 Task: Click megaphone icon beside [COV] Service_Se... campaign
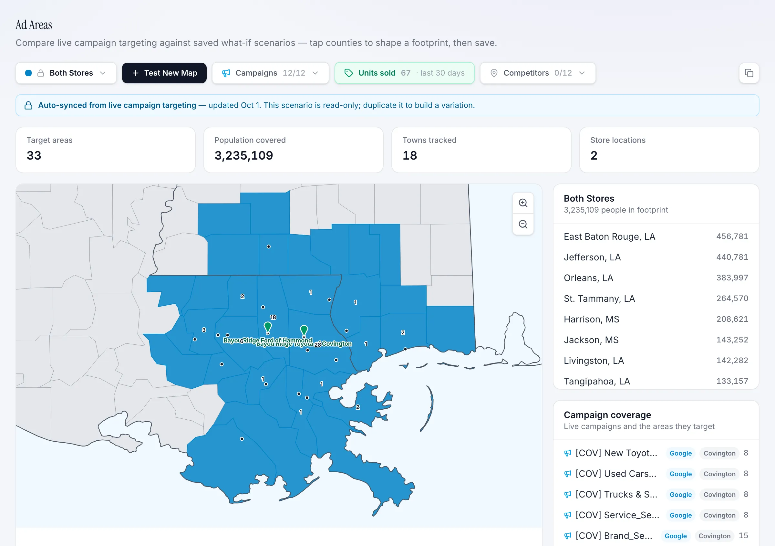click(x=568, y=515)
